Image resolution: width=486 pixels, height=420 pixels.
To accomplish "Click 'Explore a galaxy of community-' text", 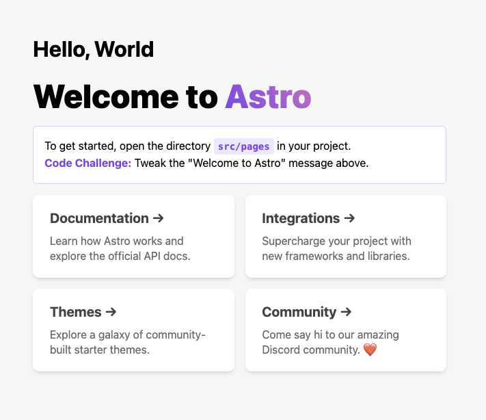I will point(128,334).
